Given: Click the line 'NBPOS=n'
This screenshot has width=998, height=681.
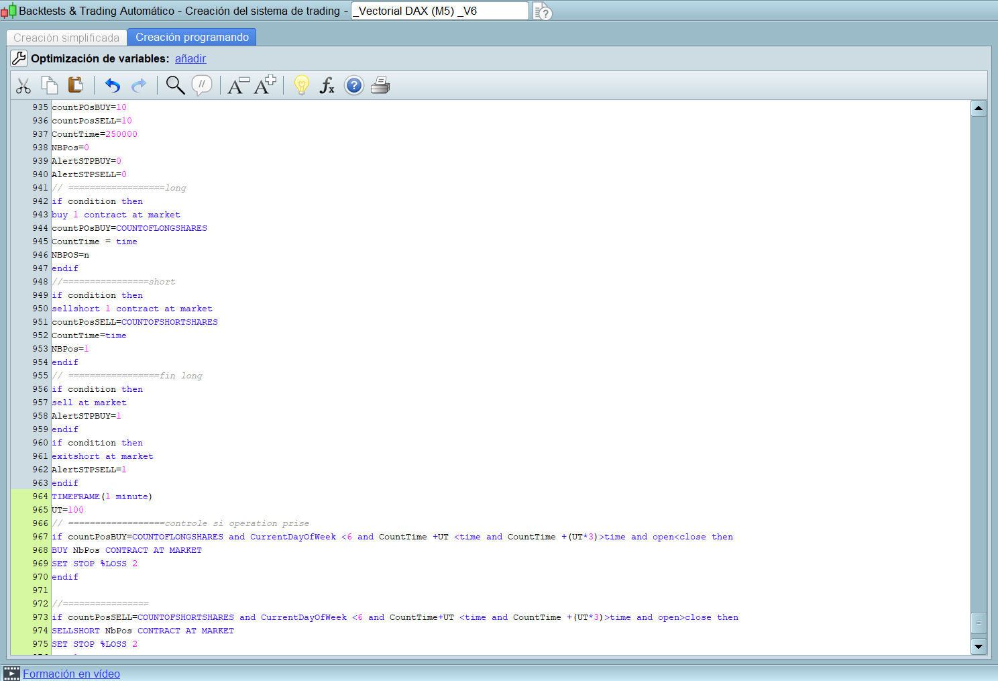Looking at the screenshot, I should (70, 255).
